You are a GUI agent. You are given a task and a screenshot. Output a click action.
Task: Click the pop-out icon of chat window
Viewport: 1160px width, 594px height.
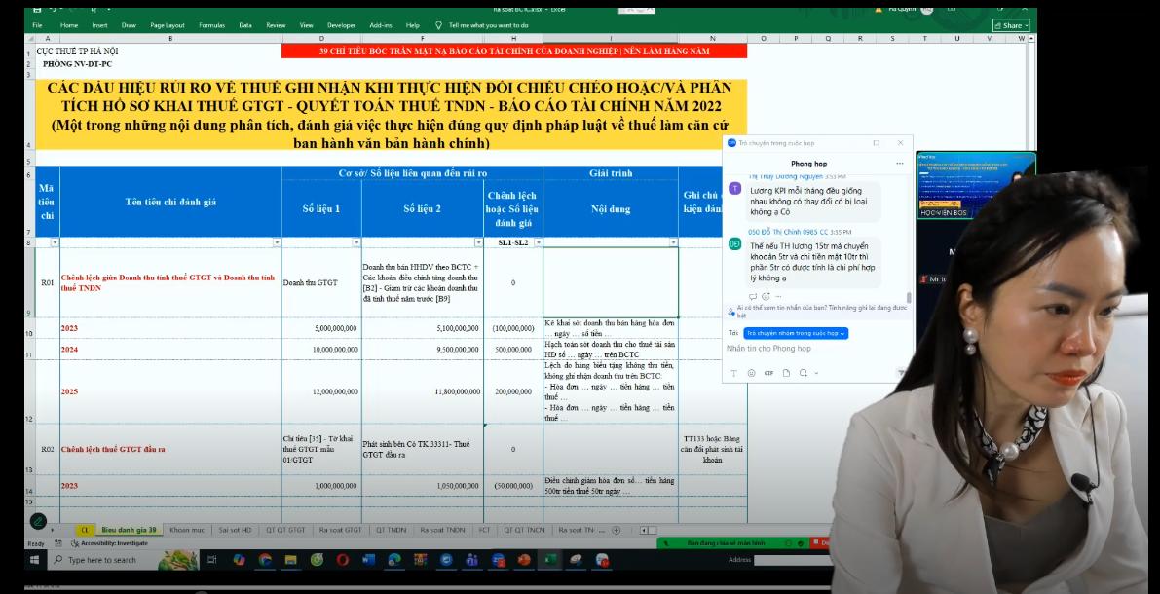point(876,143)
